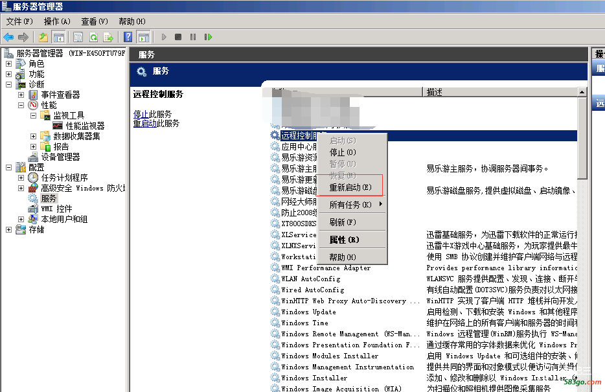605x392 pixels.
Task: Click the 性能监视器 icon in tree
Action: [x=58, y=126]
